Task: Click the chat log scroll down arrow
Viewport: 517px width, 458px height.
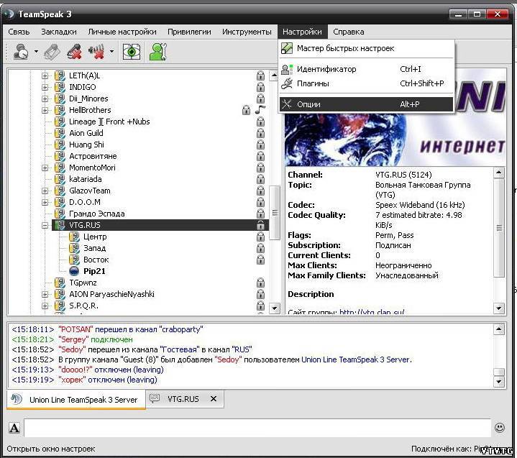Action: [x=499, y=382]
